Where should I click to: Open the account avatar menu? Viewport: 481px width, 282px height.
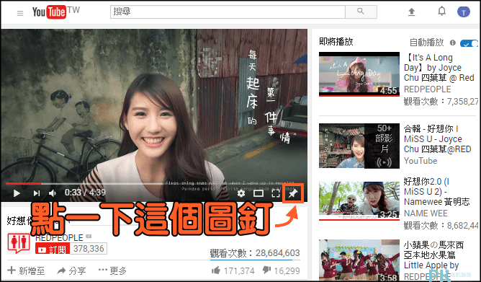(x=464, y=12)
